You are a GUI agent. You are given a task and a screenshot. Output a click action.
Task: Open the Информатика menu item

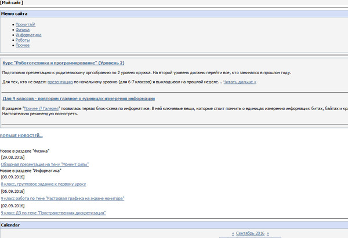click(x=28, y=35)
